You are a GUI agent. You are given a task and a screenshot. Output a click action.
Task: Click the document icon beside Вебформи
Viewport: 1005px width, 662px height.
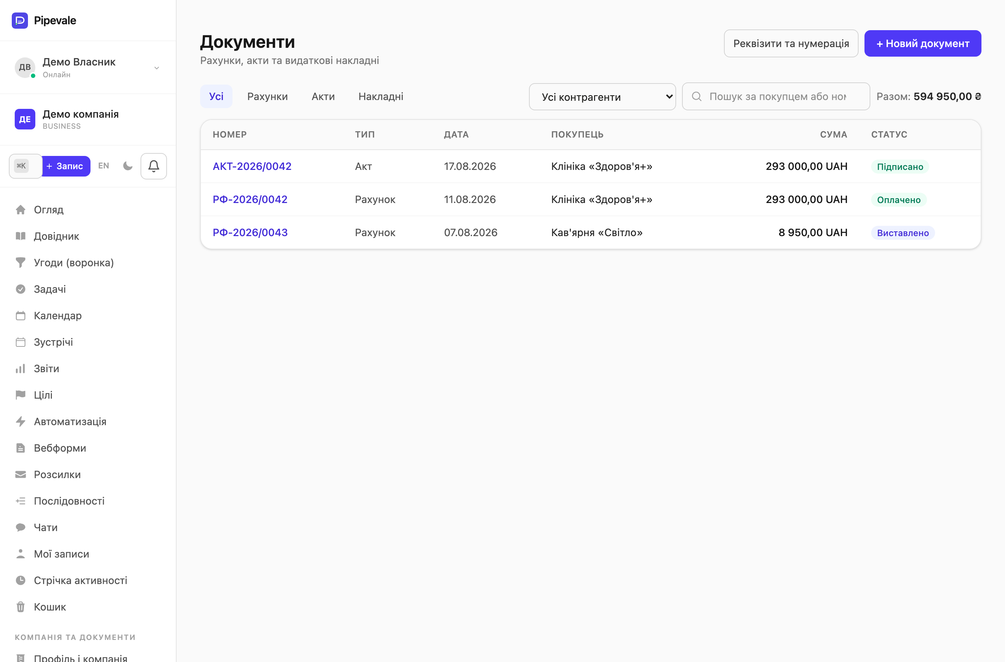tap(20, 448)
